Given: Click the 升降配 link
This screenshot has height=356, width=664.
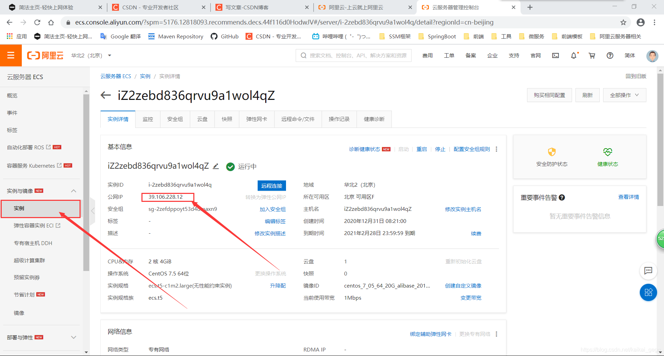Looking at the screenshot, I should (x=278, y=285).
